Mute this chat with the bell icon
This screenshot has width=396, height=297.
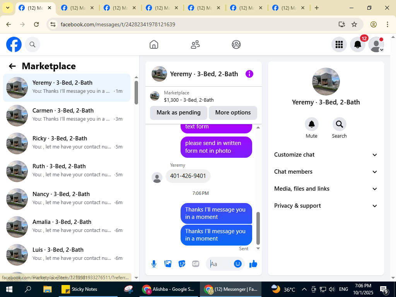click(x=311, y=124)
